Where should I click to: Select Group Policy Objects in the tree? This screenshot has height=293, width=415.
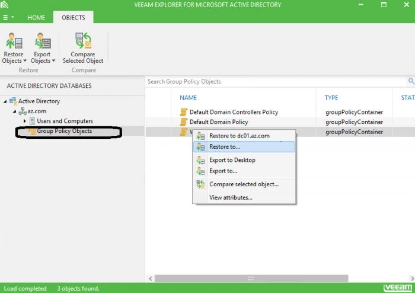64,131
